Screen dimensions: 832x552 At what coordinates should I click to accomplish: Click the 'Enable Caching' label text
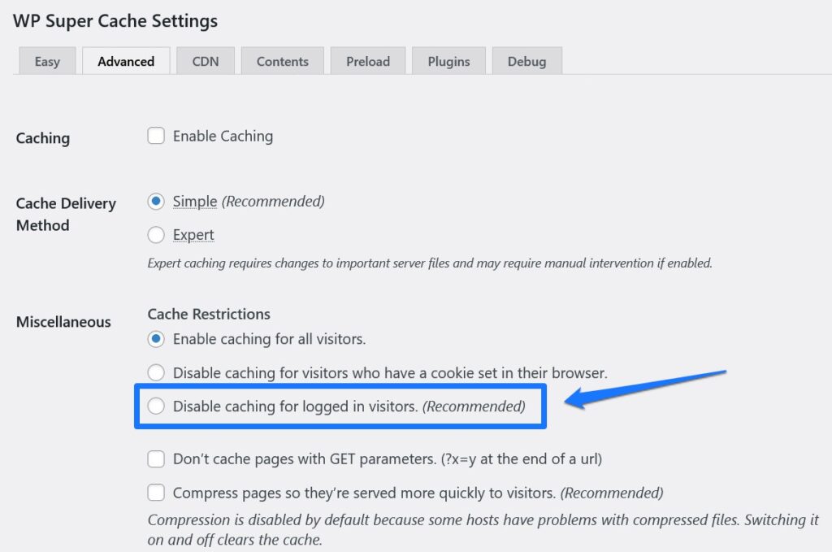pyautogui.click(x=222, y=136)
